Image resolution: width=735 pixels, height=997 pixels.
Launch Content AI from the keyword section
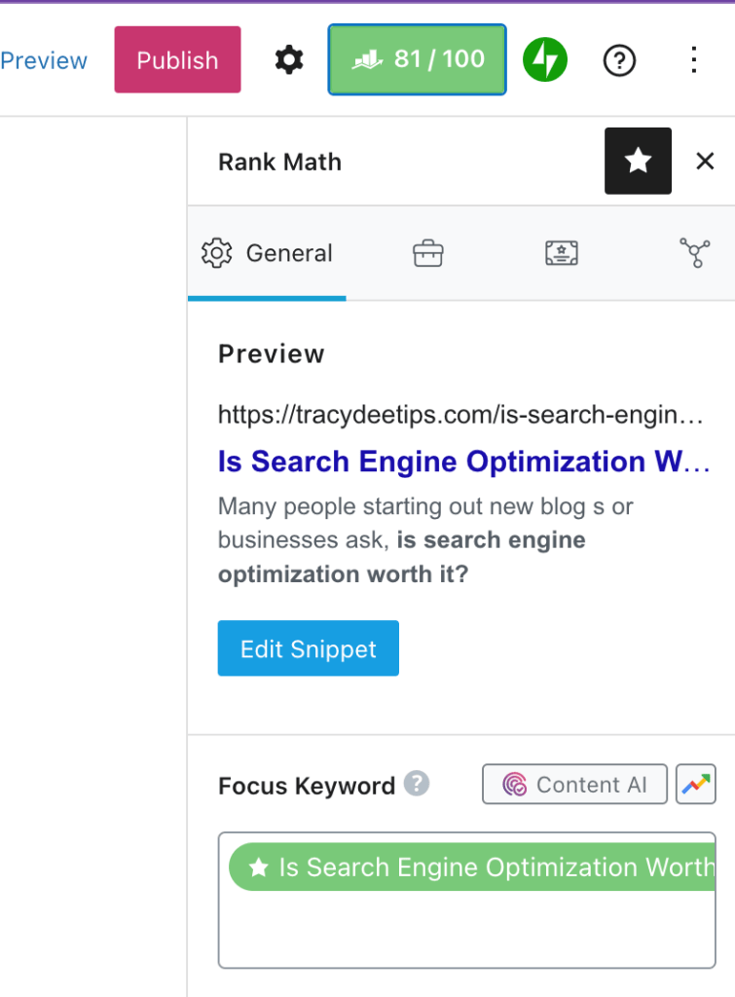coord(574,784)
